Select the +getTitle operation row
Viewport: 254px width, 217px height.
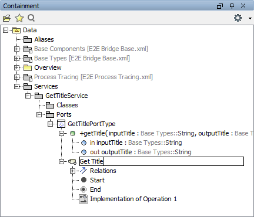167,133
